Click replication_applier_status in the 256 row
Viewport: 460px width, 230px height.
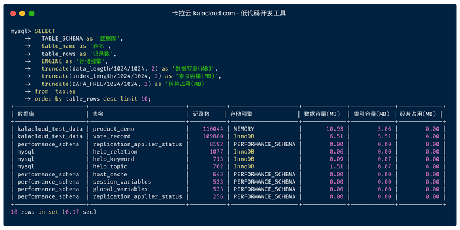point(137,196)
